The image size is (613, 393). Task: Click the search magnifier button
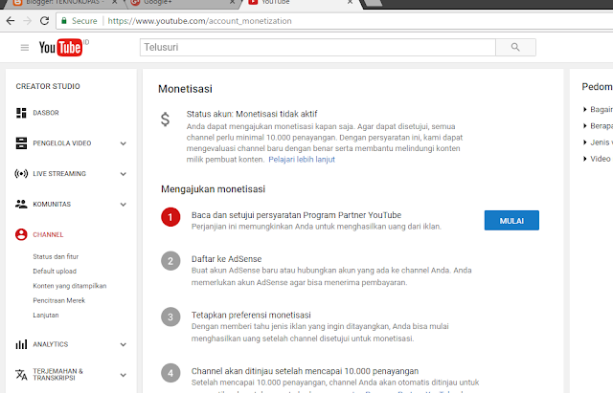(515, 47)
